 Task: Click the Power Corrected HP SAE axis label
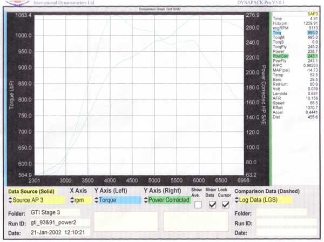pos(264,95)
